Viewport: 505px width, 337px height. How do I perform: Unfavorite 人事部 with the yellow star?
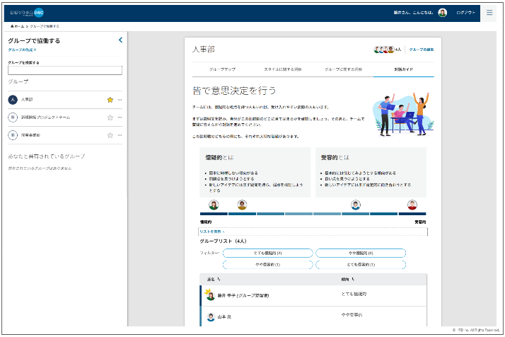pyautogui.click(x=110, y=100)
